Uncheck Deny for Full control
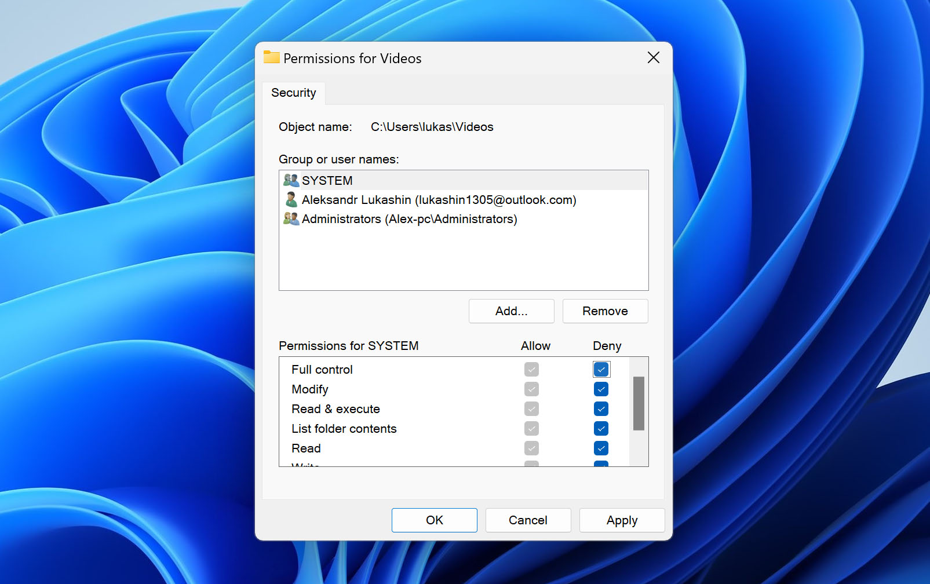Screen dimensions: 930x584 point(601,370)
